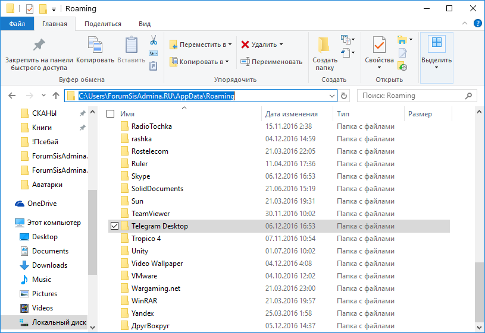Select the Tropico 4 folder
The height and width of the screenshot is (333, 485).
tap(279, 239)
